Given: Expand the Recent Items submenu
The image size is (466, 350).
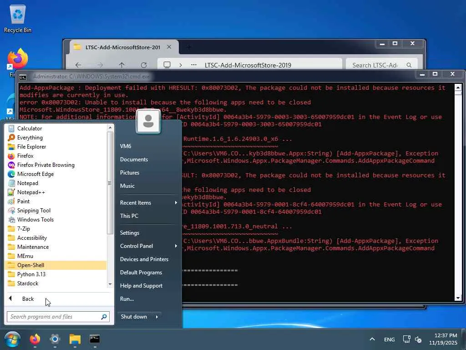Looking at the screenshot, I should (x=148, y=203).
